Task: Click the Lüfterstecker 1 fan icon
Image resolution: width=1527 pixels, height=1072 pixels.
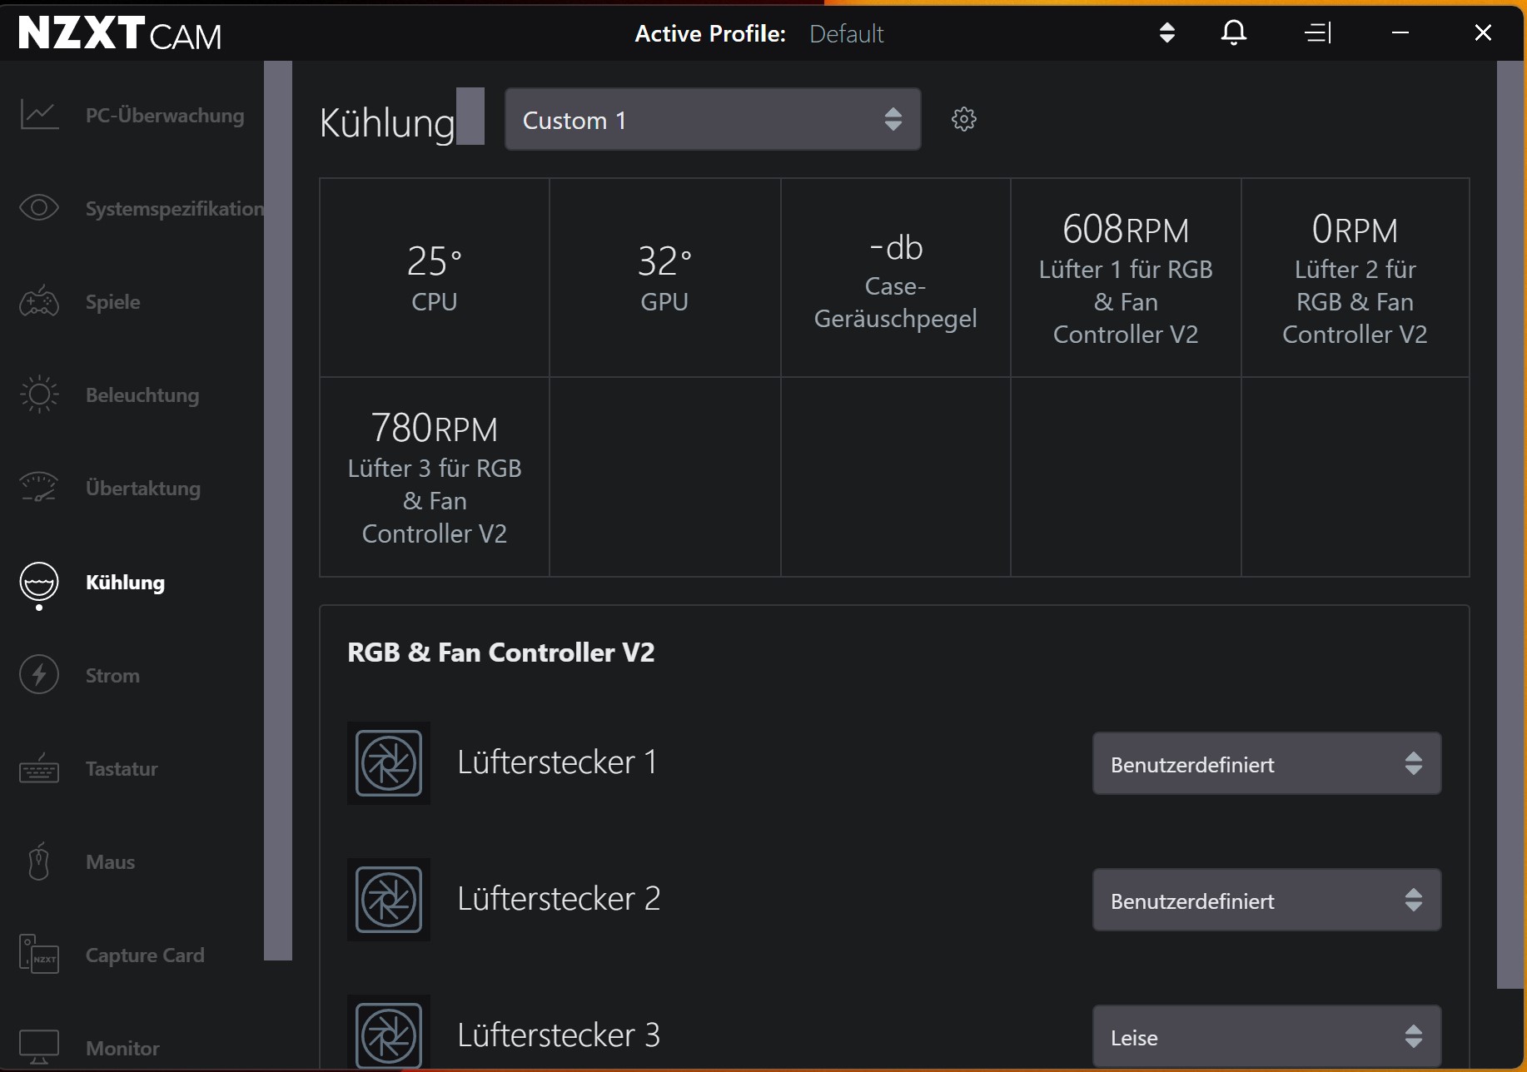Action: coord(389,763)
